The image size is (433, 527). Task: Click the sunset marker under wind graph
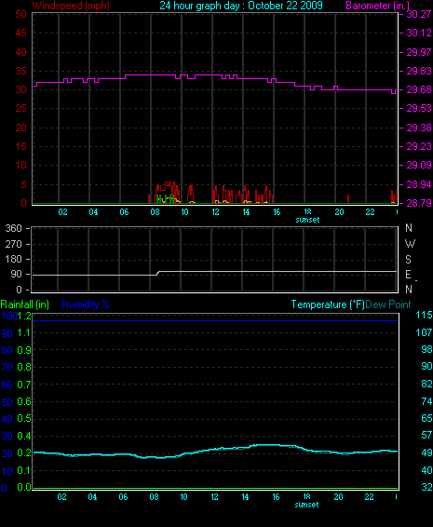(307, 220)
